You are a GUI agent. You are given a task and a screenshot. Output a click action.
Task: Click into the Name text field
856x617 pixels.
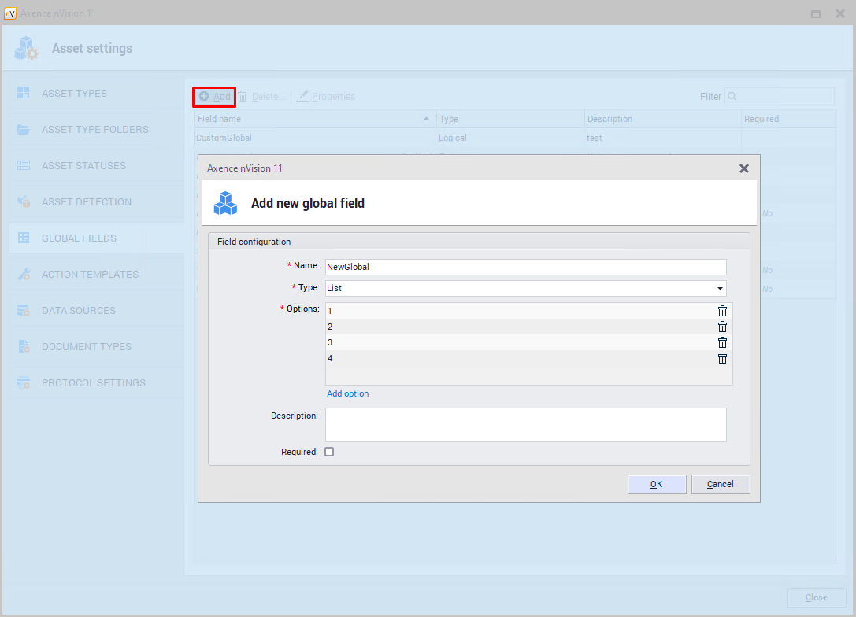[525, 267]
